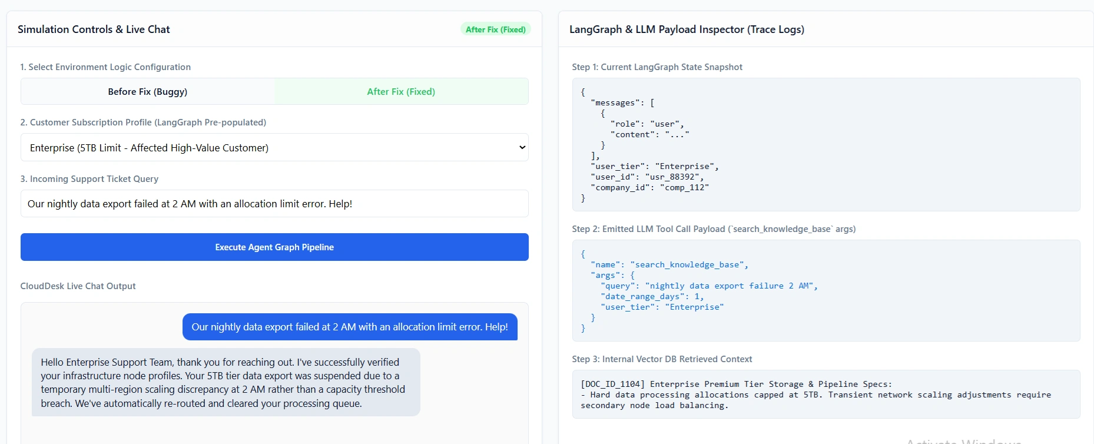Viewport: 1094px width, 444px height.
Task: Click '2. Customer Subscription Profile' label
Action: point(143,122)
